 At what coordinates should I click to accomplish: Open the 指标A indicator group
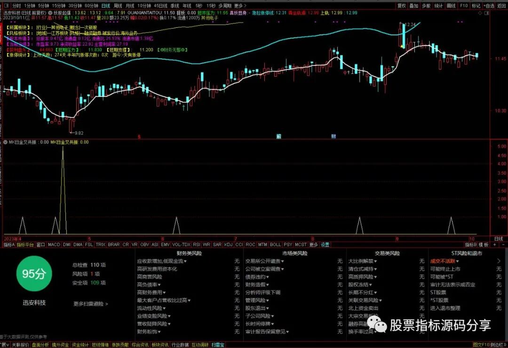(x=9, y=245)
